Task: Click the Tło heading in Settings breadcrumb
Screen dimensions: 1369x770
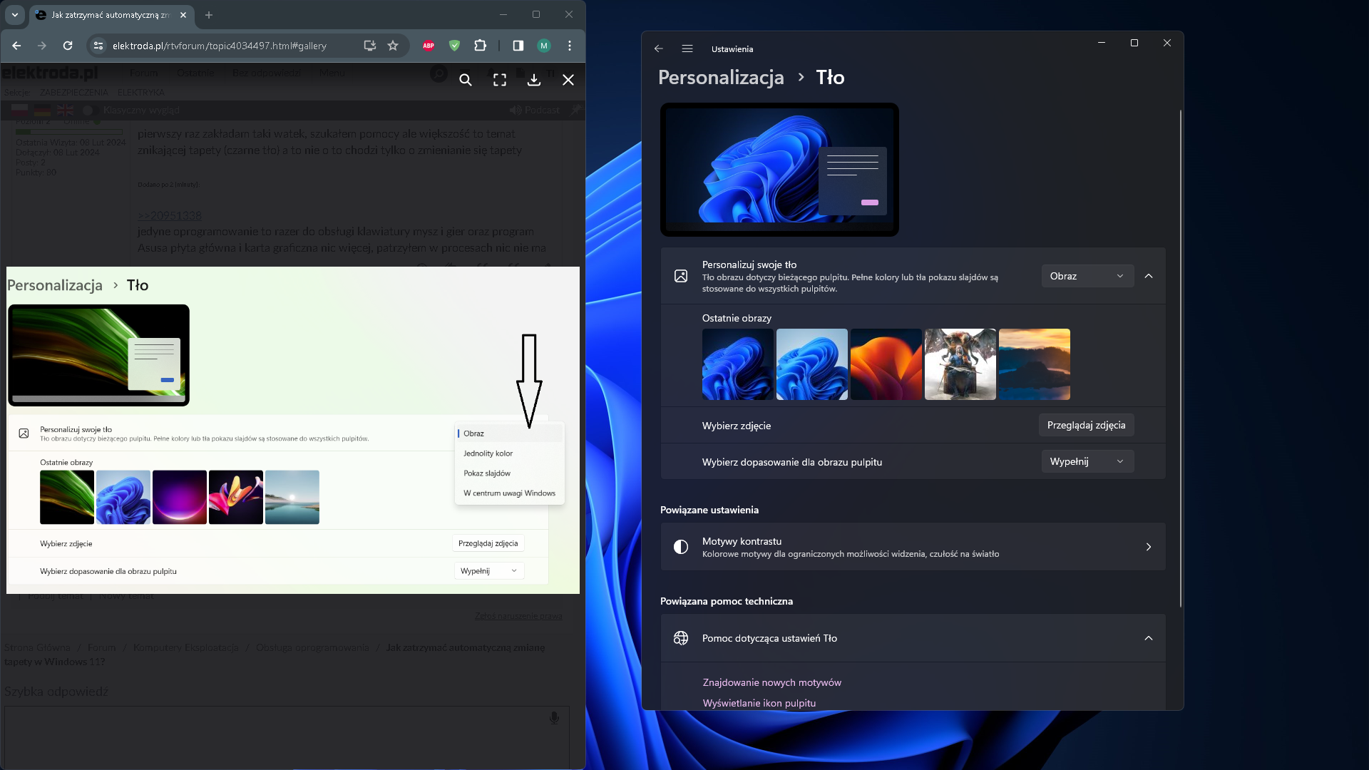Action: (x=830, y=77)
